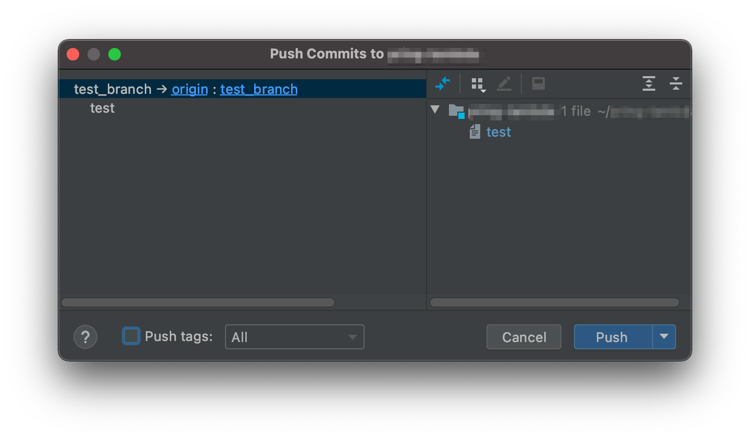
Task: Click the origin remote link
Action: tap(190, 89)
